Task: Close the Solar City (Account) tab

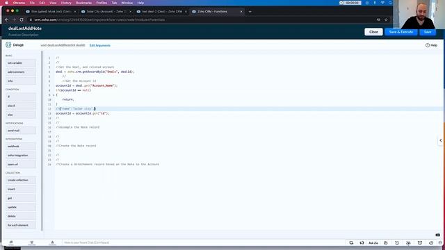Action: [x=130, y=12]
